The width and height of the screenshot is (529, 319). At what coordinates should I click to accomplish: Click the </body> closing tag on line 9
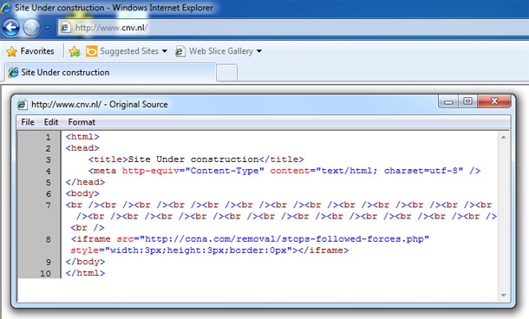coord(85,262)
